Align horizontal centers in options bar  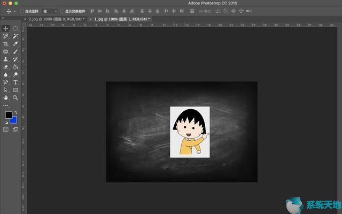pos(124,11)
